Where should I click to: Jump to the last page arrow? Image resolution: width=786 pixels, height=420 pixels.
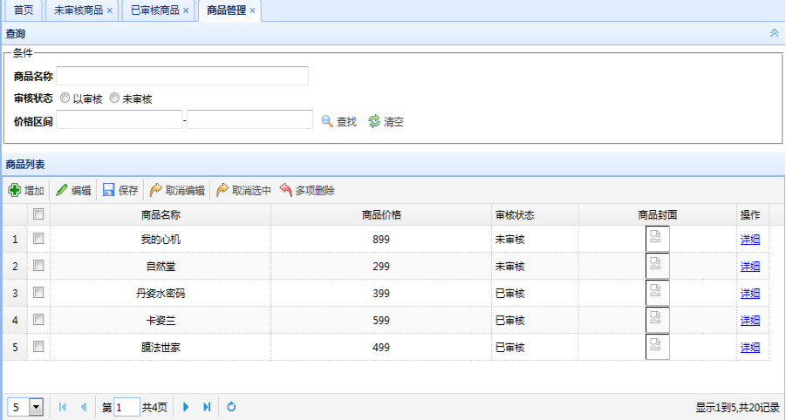pyautogui.click(x=207, y=407)
